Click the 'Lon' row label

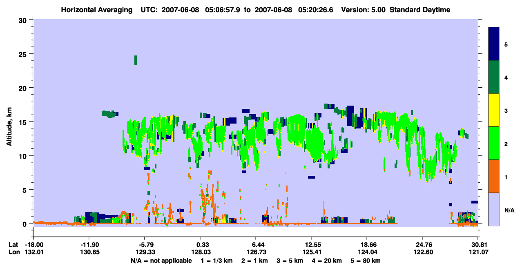pyautogui.click(x=14, y=252)
